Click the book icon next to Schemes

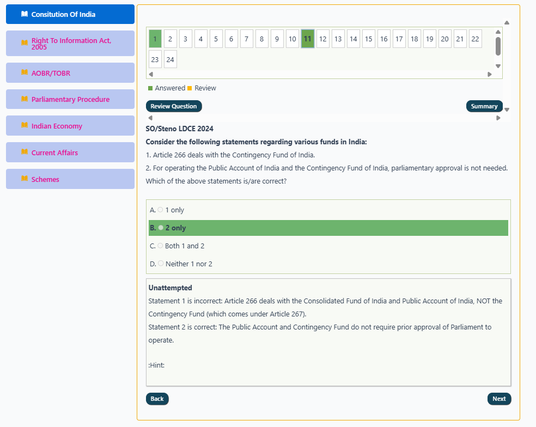point(25,179)
